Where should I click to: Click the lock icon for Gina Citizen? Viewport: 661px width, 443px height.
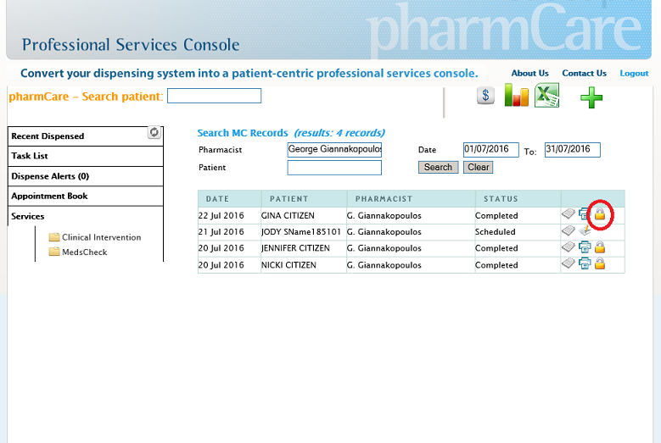(x=600, y=214)
